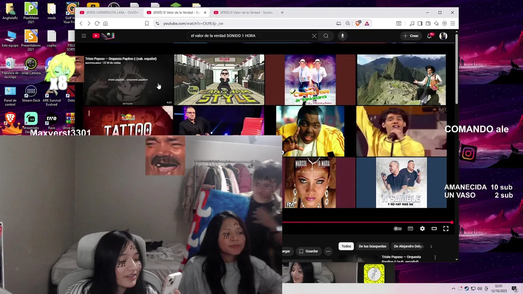523x294 pixels.
Task: Open the Snap Camera desktop shortcut
Action: click(x=31, y=67)
